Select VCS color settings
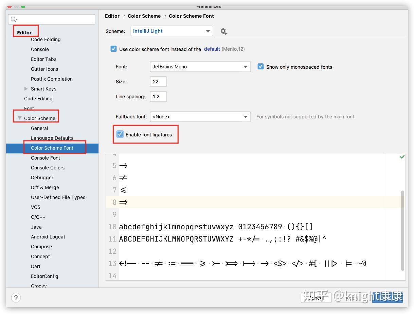This screenshot has width=414, height=314. (x=36, y=207)
